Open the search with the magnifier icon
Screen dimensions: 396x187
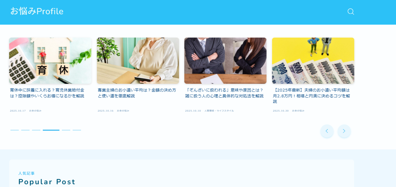351,11
